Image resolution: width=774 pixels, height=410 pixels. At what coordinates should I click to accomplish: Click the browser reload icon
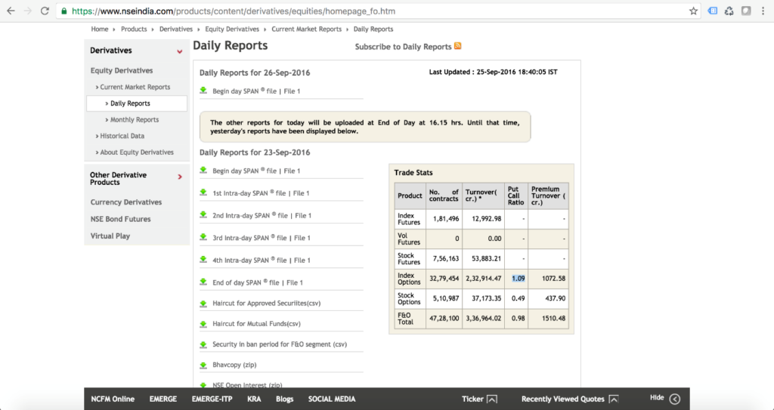[x=45, y=11]
